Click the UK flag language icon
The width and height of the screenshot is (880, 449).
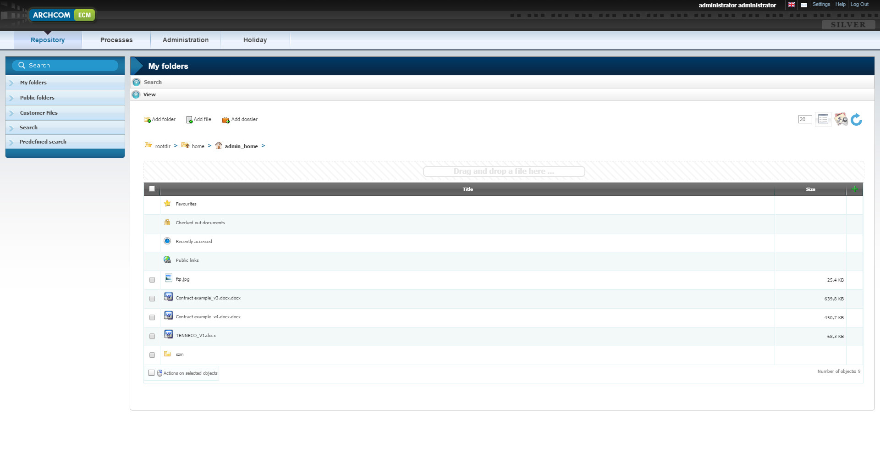(x=792, y=5)
